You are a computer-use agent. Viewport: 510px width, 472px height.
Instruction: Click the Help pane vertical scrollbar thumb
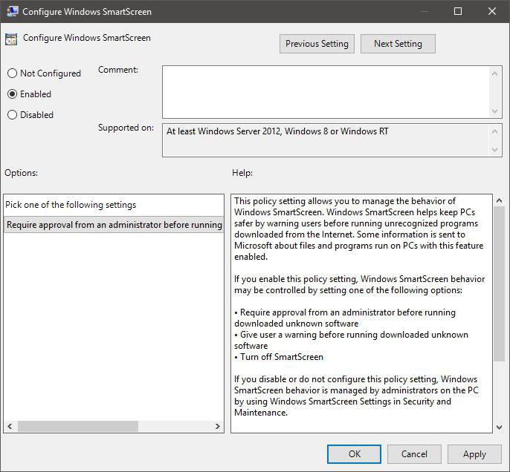[499, 283]
